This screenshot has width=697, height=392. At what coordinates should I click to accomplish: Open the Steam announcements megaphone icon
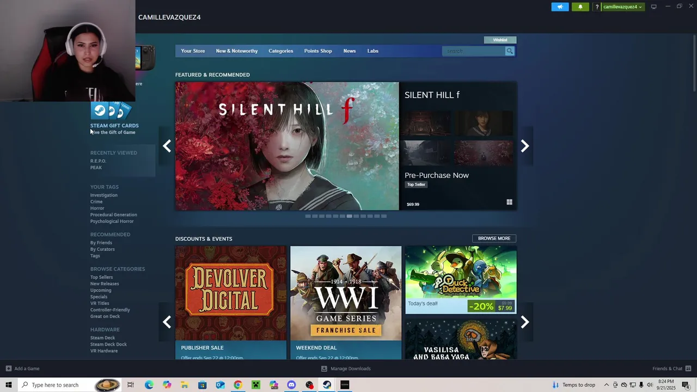pyautogui.click(x=560, y=7)
